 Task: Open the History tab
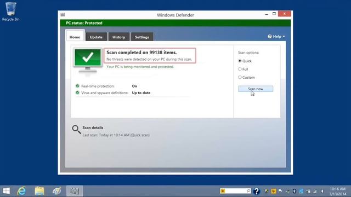[118, 37]
